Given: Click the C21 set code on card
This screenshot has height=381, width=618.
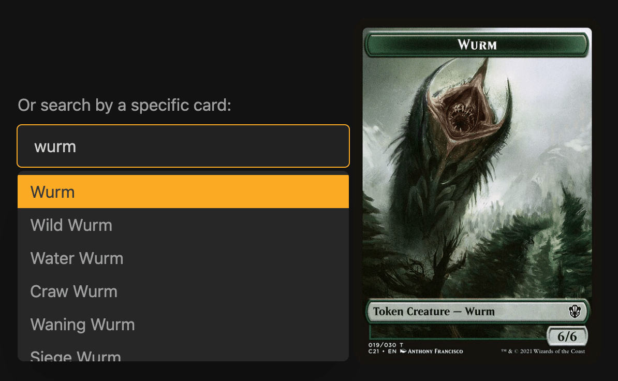Looking at the screenshot, I should tap(374, 351).
